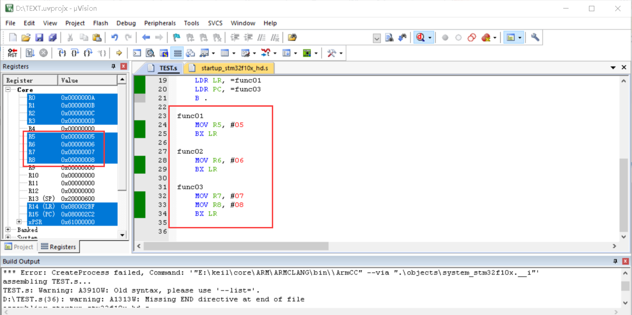Open the Debug menu
The width and height of the screenshot is (632, 315).
[126, 23]
